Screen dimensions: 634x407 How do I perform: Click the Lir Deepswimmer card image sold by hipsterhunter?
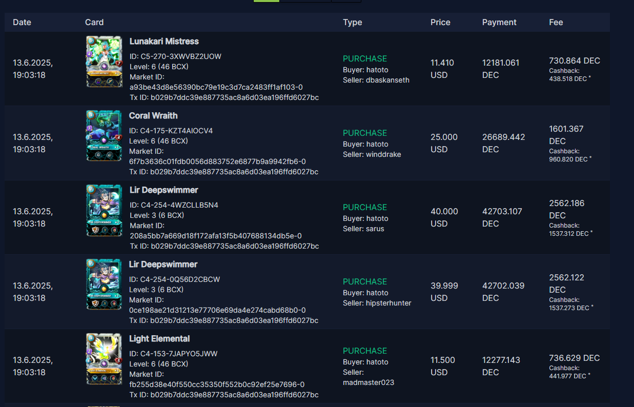tap(104, 284)
